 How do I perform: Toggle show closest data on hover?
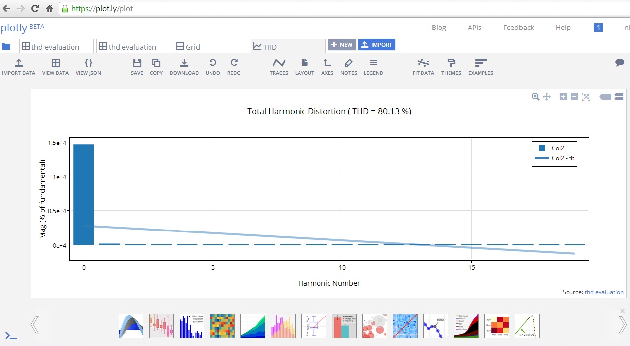pyautogui.click(x=605, y=97)
